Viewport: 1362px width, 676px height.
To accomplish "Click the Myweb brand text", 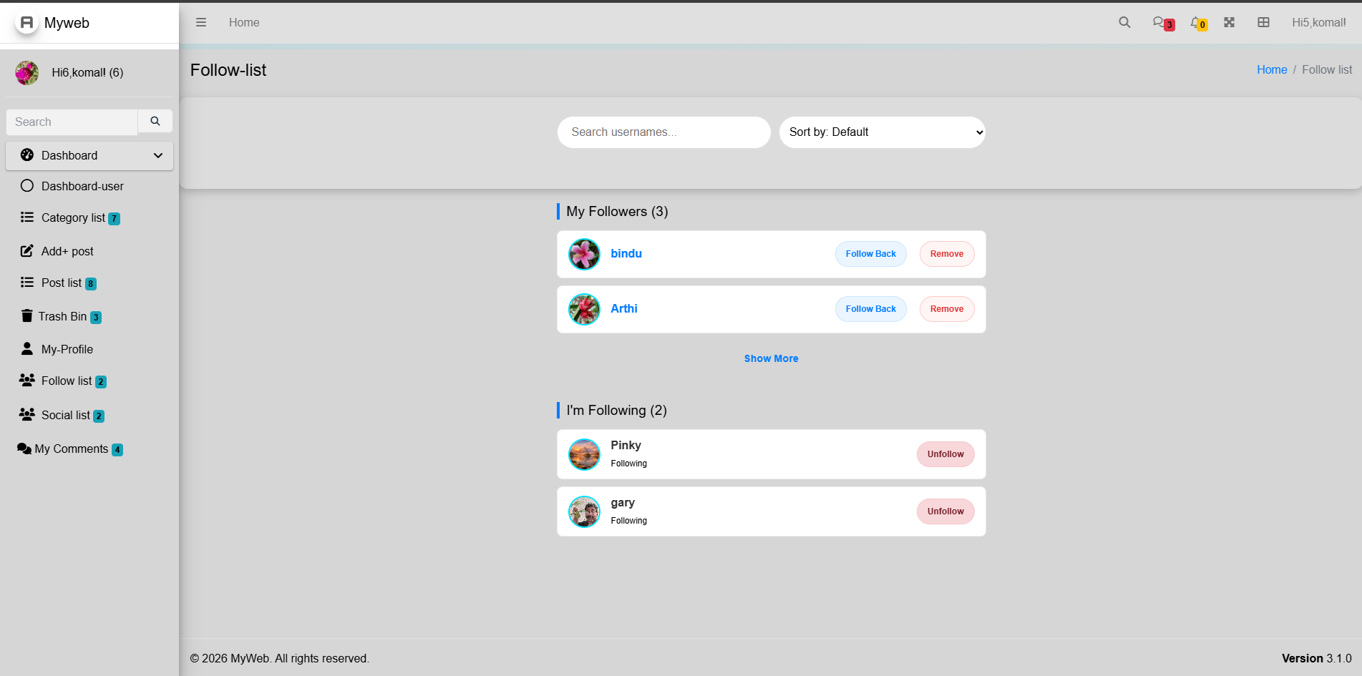I will point(67,23).
